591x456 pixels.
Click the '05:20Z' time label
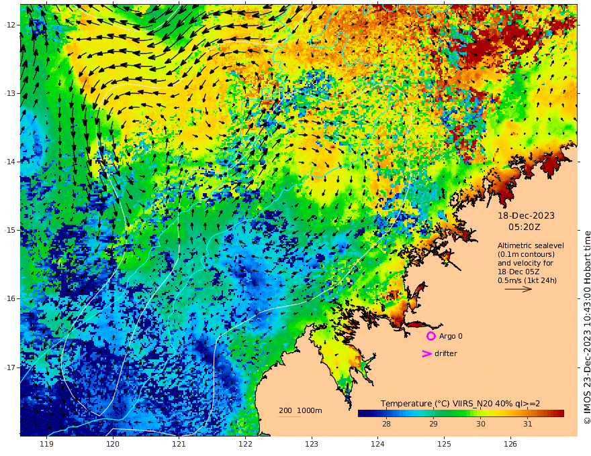click(525, 227)
